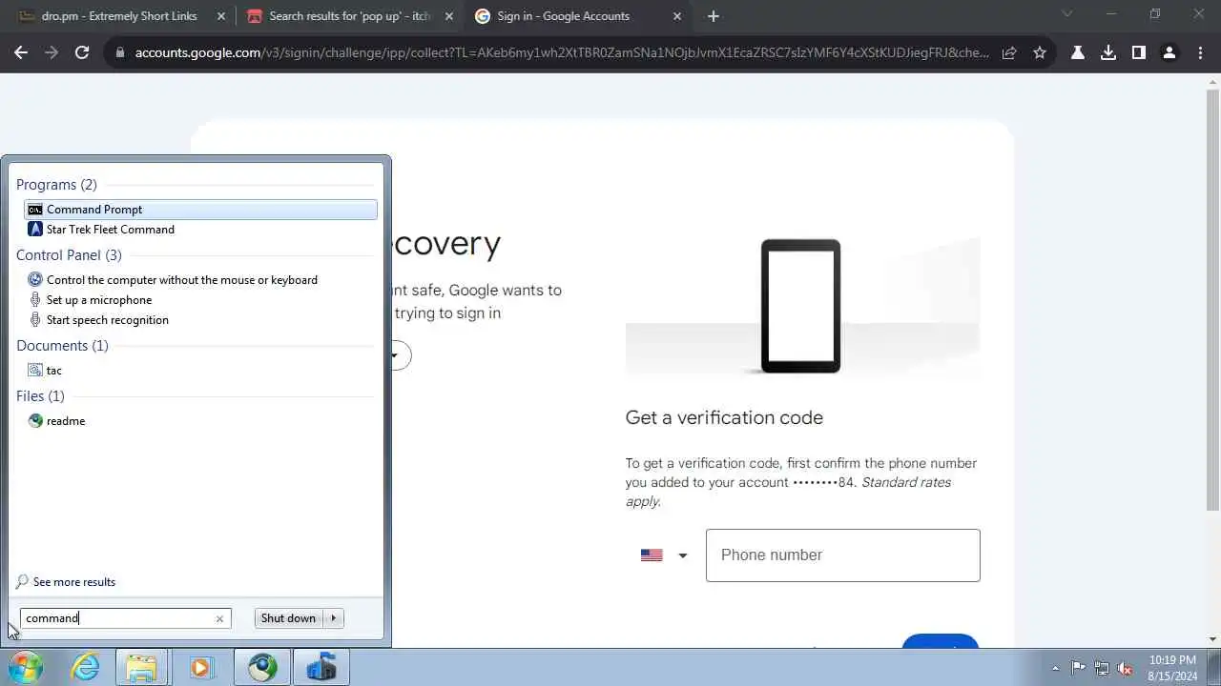This screenshot has height=686, width=1221.
Task: Click the Programs (2) group header
Action: [x=56, y=185]
